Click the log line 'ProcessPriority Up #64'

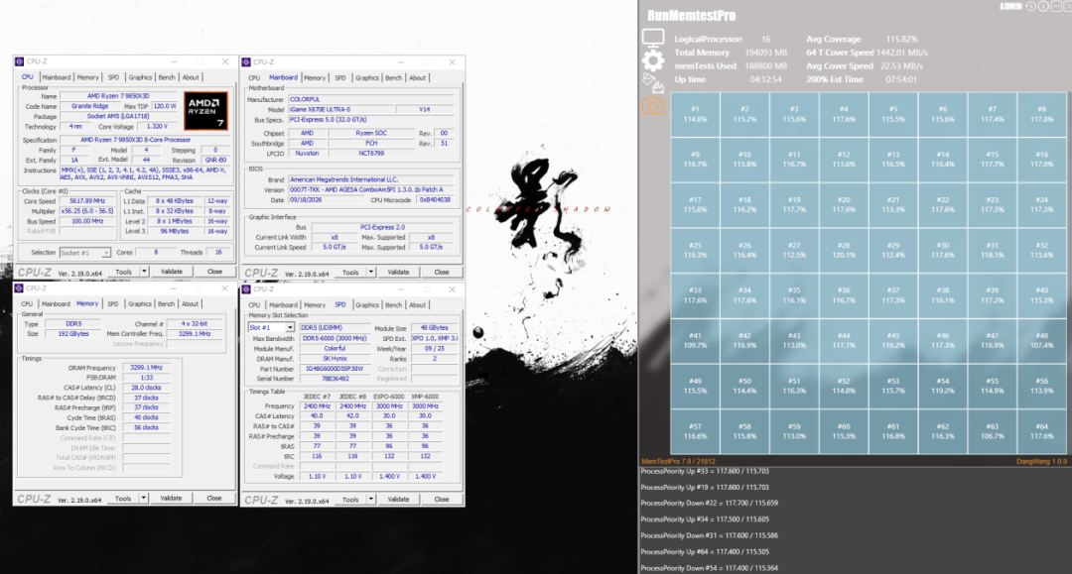click(x=705, y=551)
